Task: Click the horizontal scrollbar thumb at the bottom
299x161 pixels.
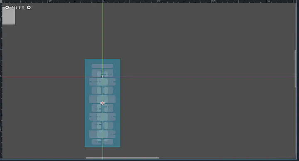Action: coord(123,158)
